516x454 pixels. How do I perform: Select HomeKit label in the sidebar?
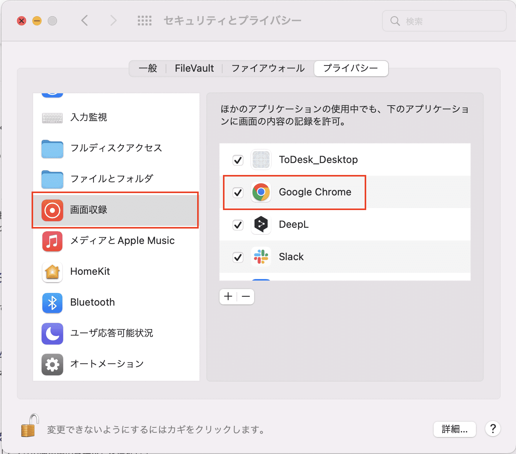tap(90, 271)
